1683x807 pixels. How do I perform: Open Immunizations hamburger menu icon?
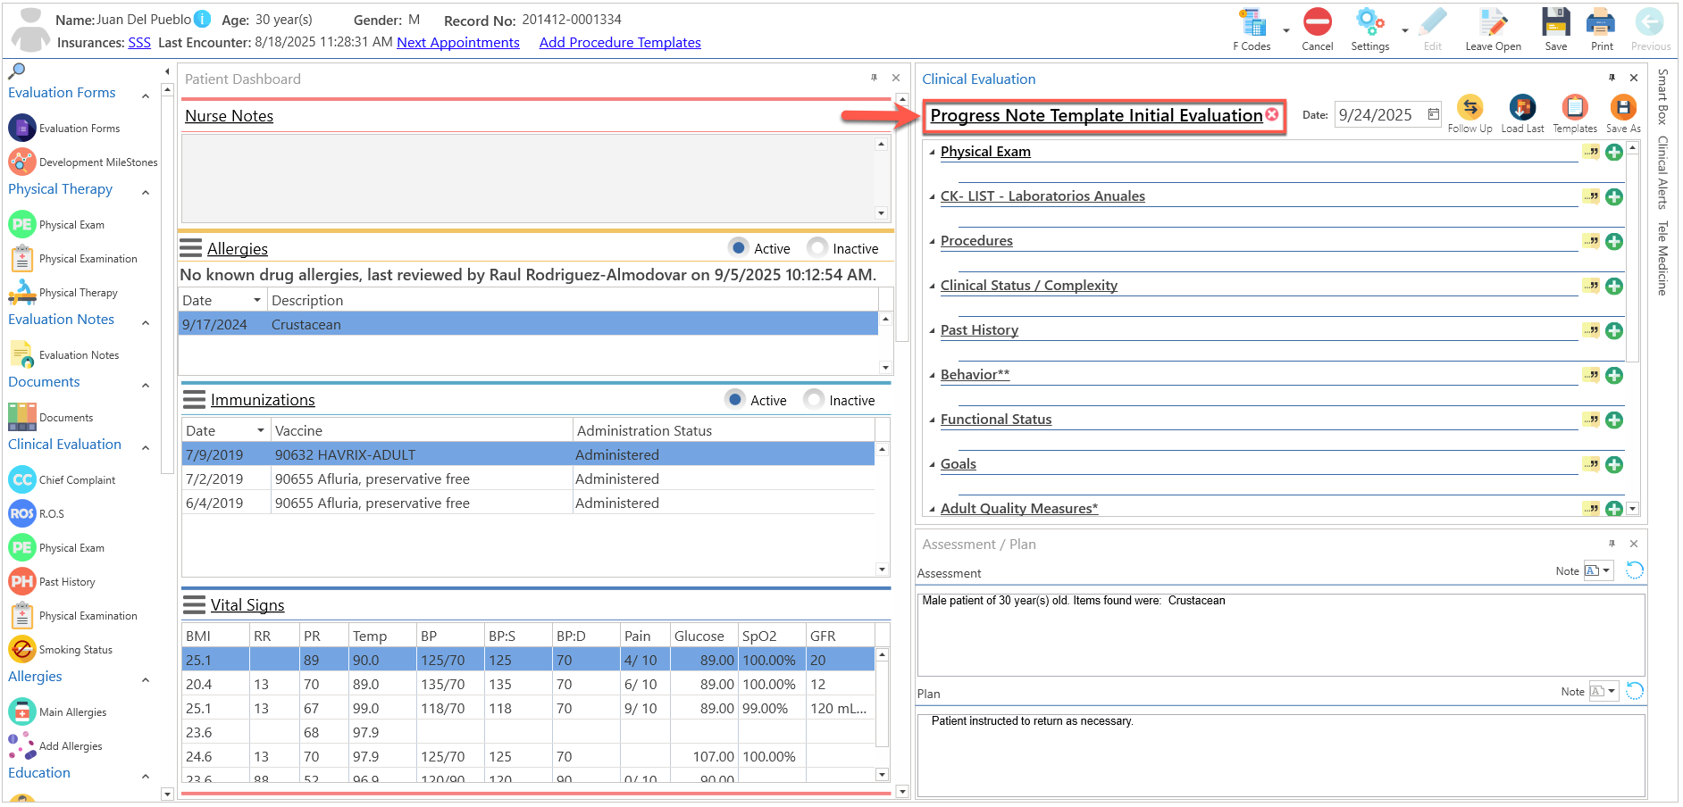click(x=194, y=399)
